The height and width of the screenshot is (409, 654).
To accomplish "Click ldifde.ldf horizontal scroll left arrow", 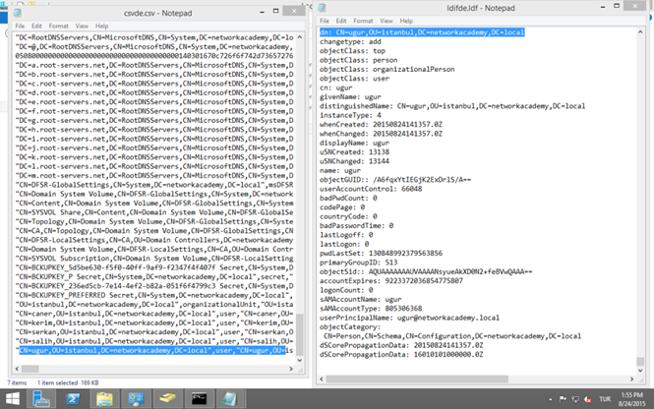I will [322, 379].
